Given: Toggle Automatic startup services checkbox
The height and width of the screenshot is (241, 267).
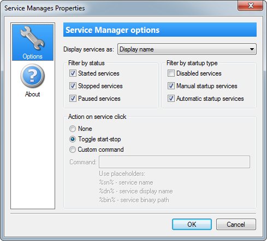Looking at the screenshot, I should (171, 99).
